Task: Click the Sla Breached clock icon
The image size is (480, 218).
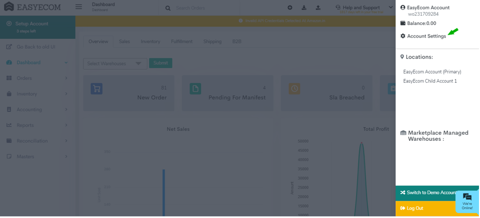Action: click(294, 88)
